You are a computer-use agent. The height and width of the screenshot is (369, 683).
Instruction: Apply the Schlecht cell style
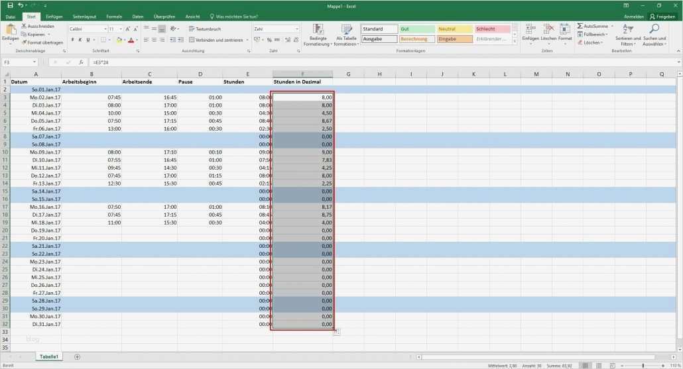[492, 28]
